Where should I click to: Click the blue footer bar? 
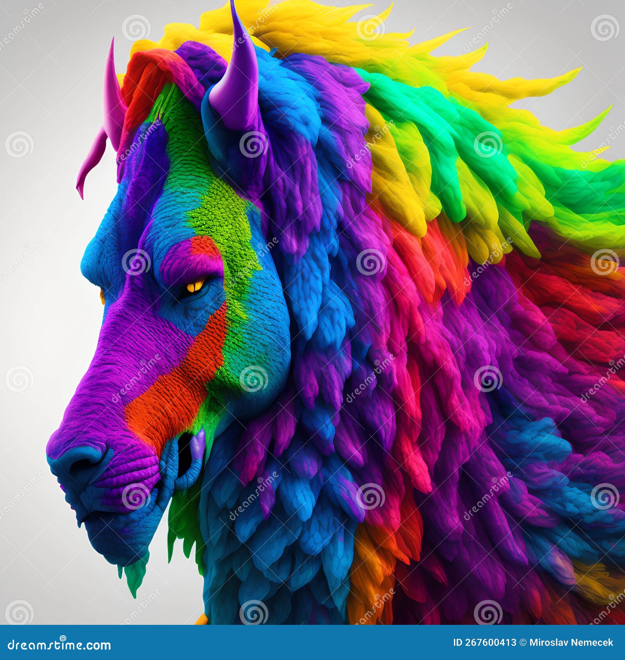point(312,642)
